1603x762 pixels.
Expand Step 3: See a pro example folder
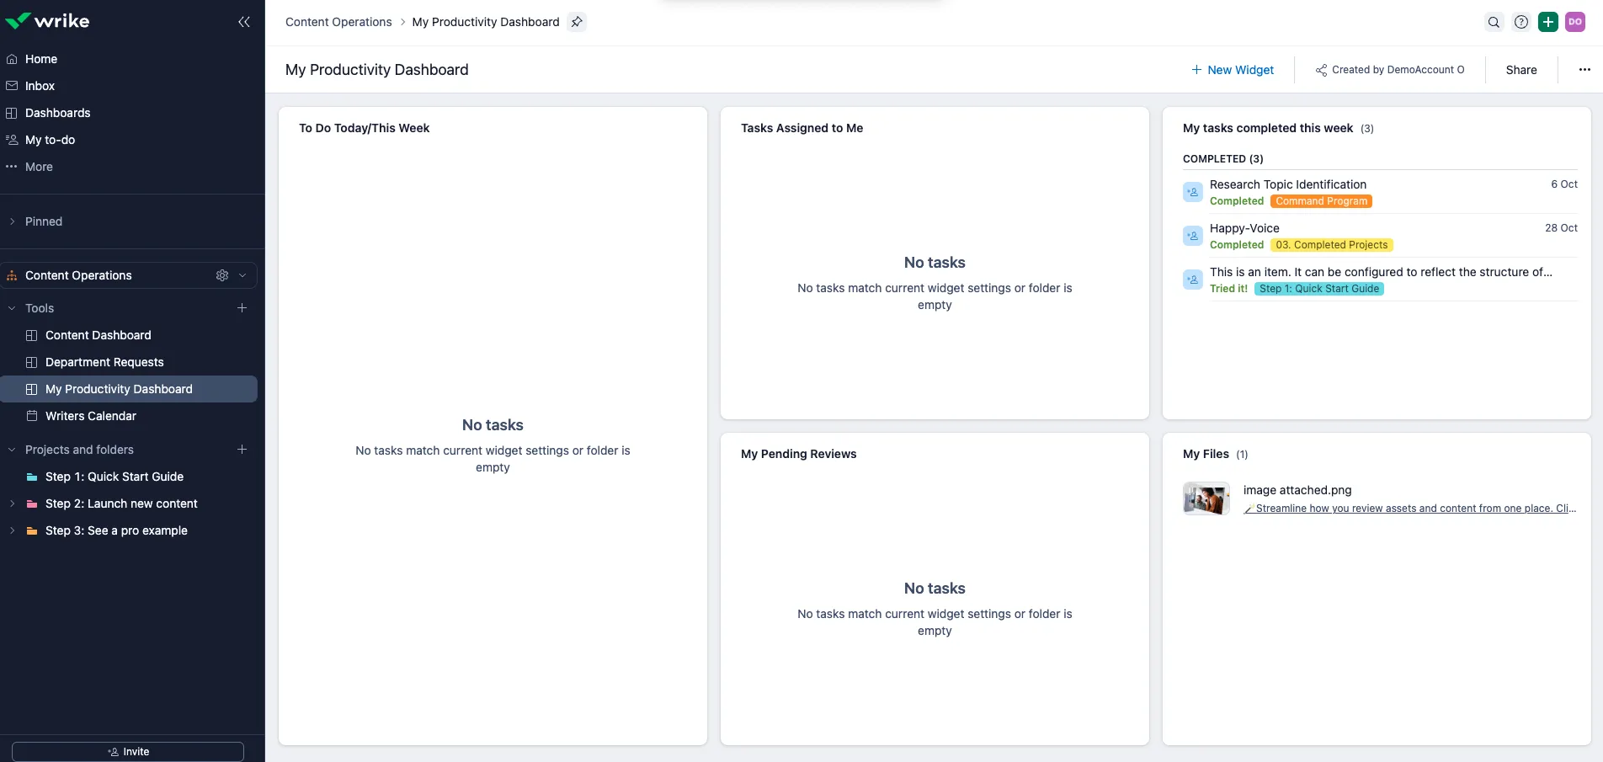(x=12, y=530)
